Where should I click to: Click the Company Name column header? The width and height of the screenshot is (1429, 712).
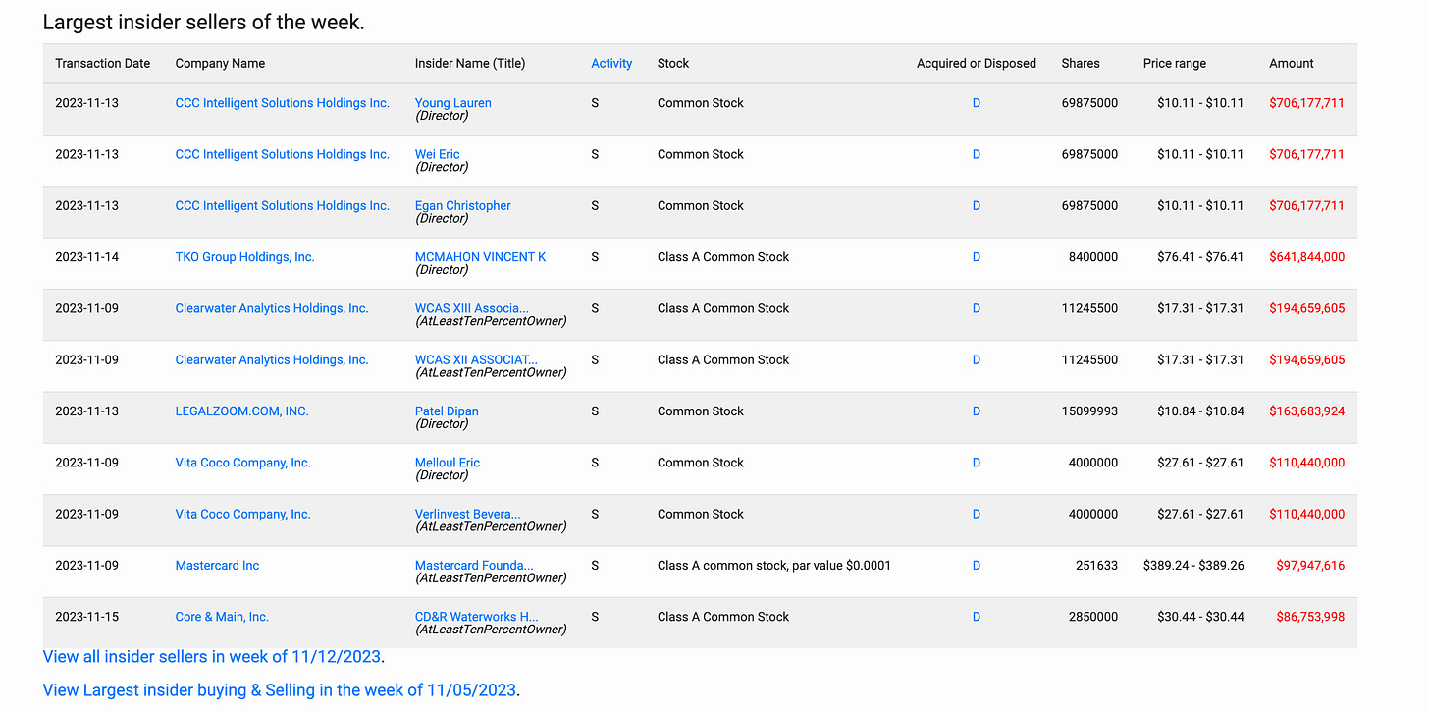220,63
